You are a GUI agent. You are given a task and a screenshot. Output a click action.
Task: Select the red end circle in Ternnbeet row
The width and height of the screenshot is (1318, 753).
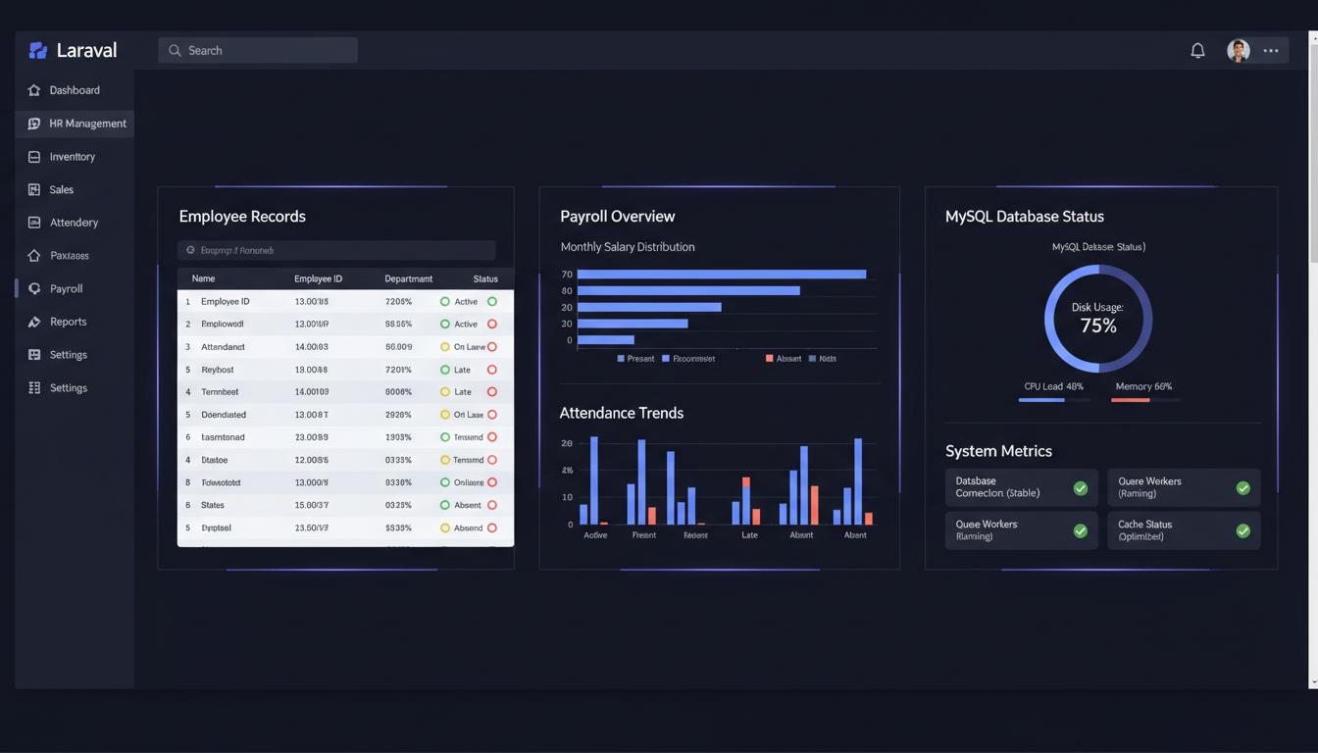click(492, 392)
